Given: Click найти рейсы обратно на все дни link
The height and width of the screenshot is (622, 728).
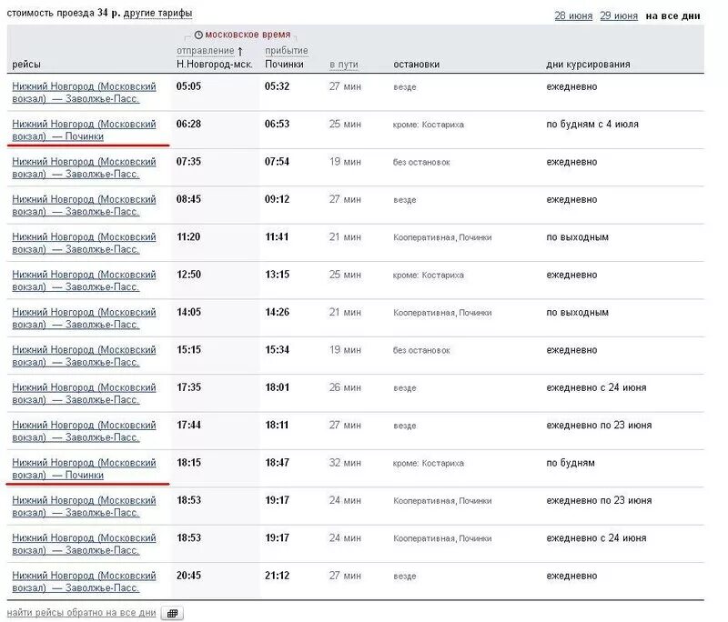Looking at the screenshot, I should 81,612.
